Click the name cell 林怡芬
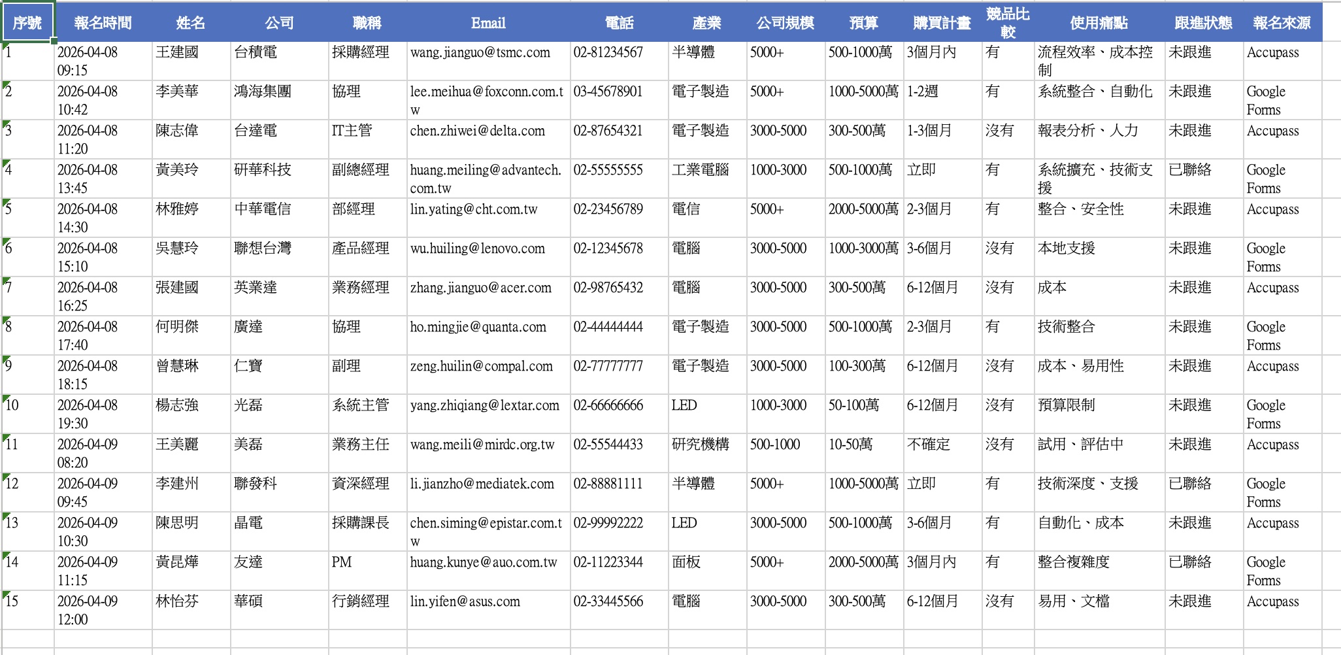 click(191, 611)
